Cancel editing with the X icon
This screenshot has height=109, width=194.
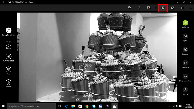182,8
